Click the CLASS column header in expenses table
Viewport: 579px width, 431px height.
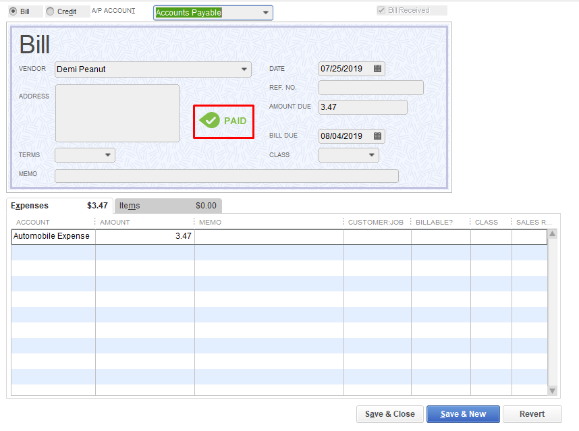pyautogui.click(x=486, y=222)
